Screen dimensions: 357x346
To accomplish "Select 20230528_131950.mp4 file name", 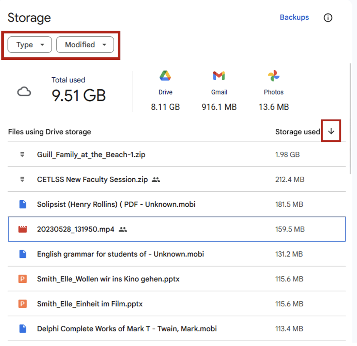I will [76, 229].
